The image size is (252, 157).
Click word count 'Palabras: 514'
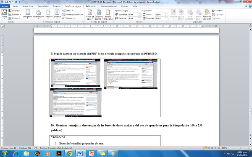(x=25, y=148)
